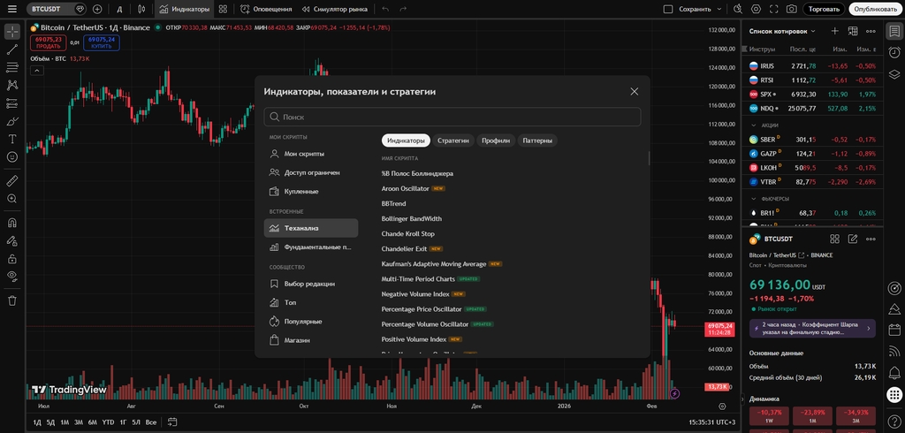Select the 1M date range button

pyautogui.click(x=65, y=422)
